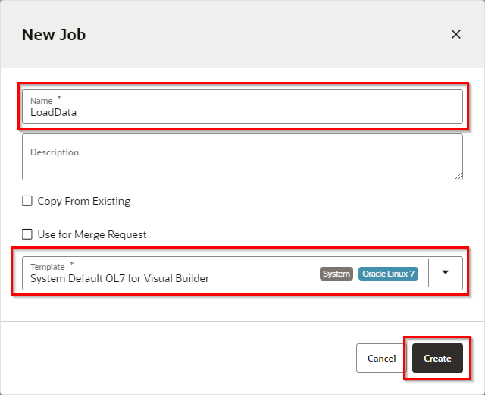This screenshot has width=485, height=395.
Task: Click the Description resize grip corner
Action: point(458,176)
